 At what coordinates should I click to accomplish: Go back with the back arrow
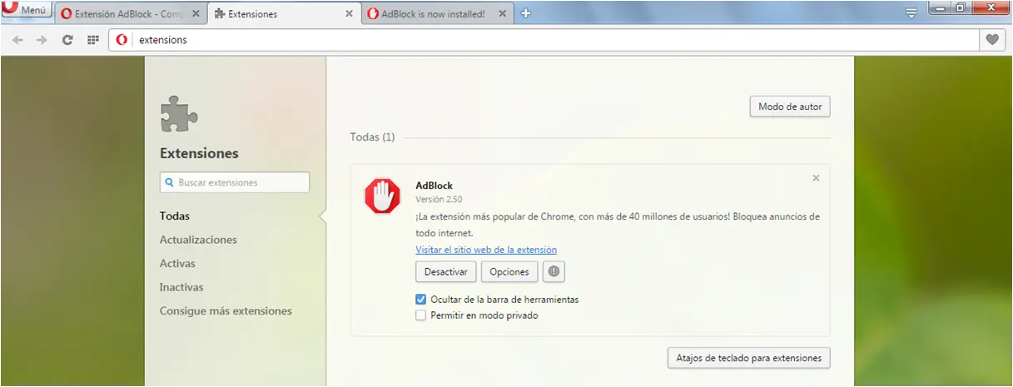coord(17,39)
